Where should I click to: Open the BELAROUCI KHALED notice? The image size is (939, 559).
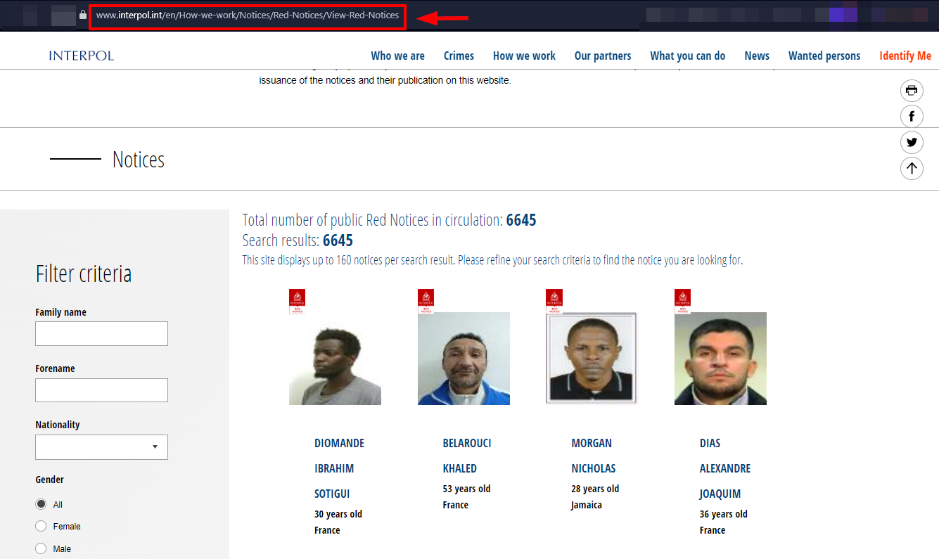pyautogui.click(x=467, y=456)
